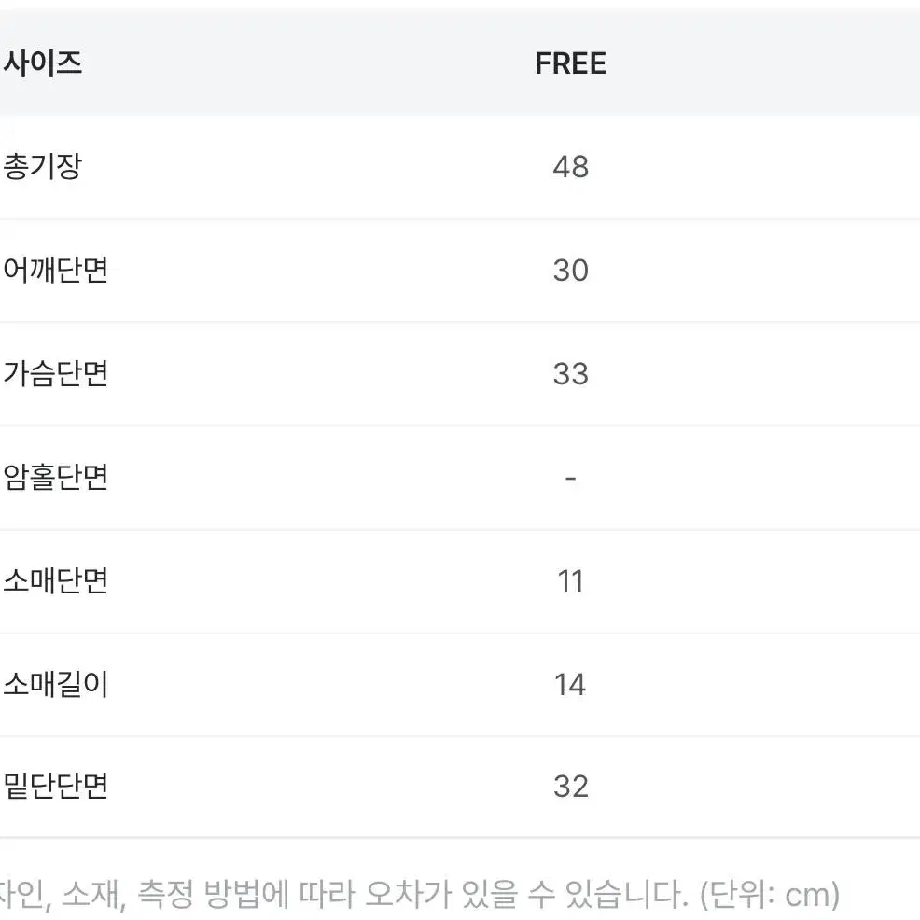
Task: Click the 총기장 row label
Action: (43, 167)
